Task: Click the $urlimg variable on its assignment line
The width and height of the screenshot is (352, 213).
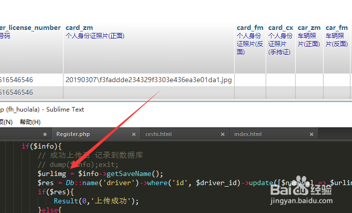Action: (52, 174)
